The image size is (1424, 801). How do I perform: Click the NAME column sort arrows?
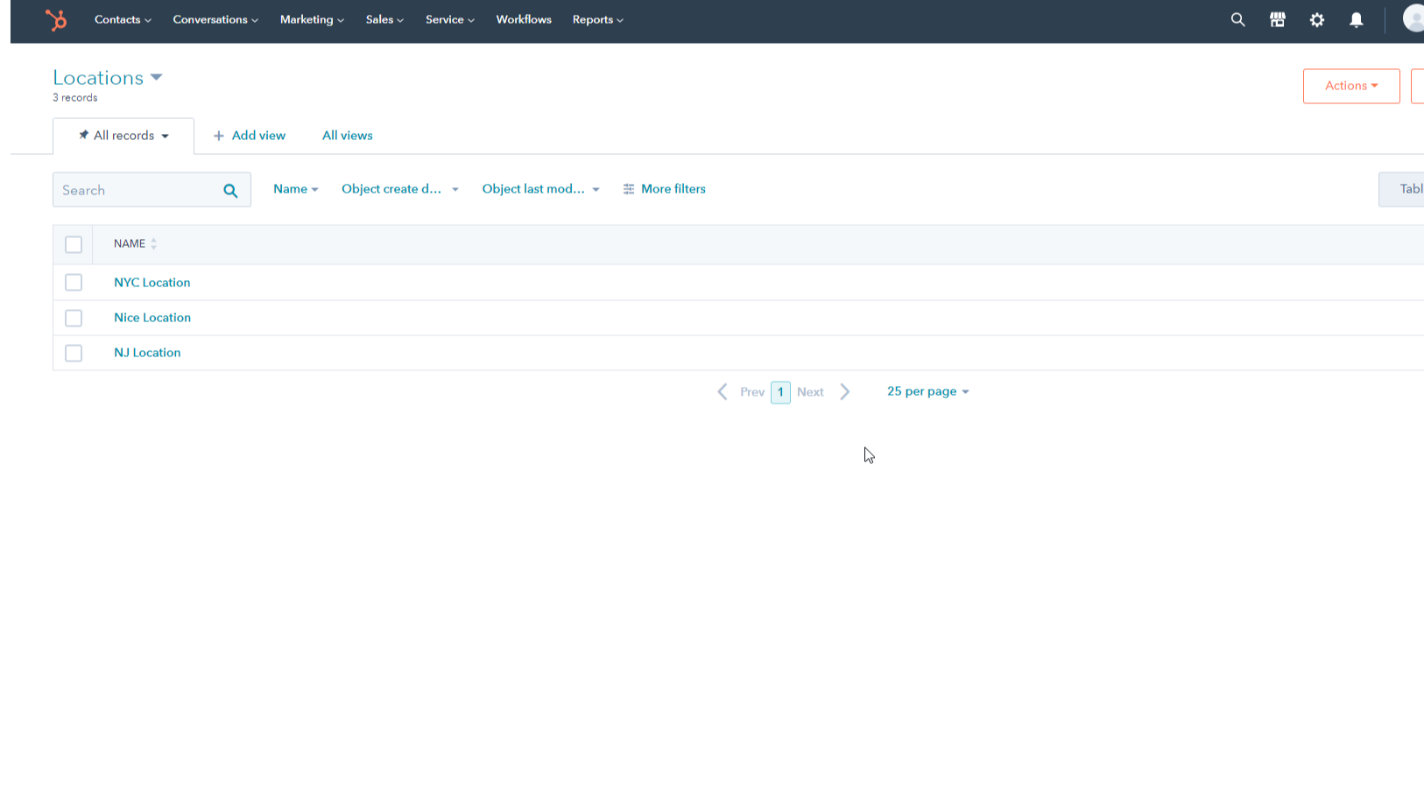tap(153, 244)
